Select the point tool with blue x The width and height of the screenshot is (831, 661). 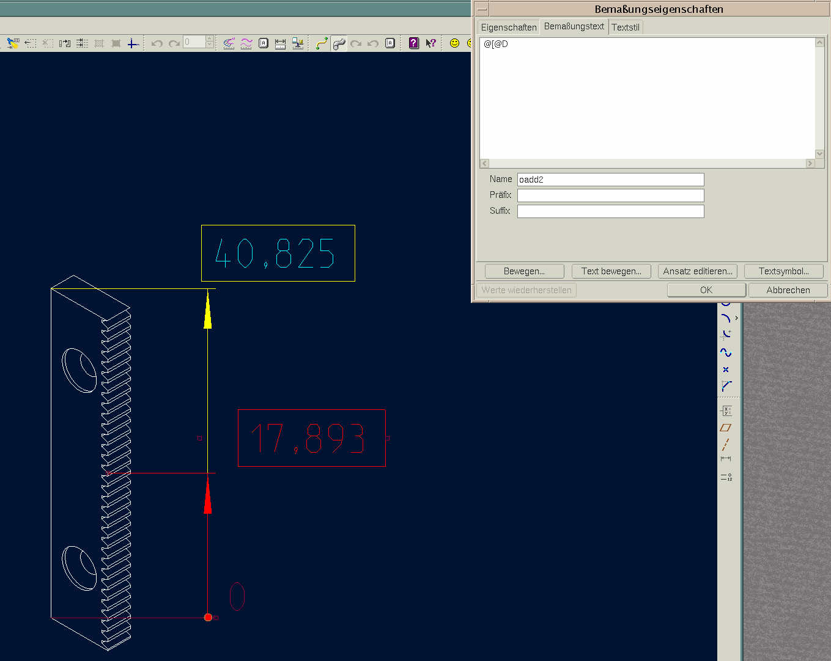[726, 370]
